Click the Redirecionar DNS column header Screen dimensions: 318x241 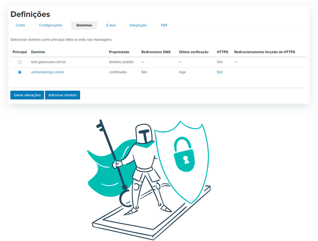tap(156, 52)
